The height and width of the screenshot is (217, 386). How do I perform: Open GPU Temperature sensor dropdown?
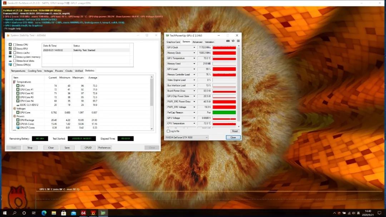pyautogui.click(x=194, y=58)
